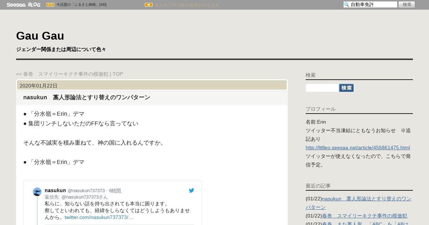Image resolution: width=429 pixels, height=225 pixels.
Task: Open the Gau Gau blog title
Action: (x=40, y=36)
